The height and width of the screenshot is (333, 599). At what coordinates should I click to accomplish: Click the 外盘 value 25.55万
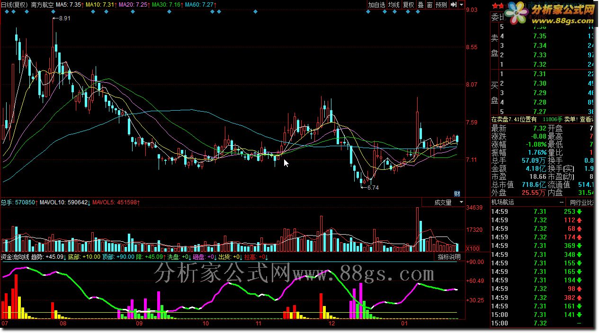tap(534, 193)
